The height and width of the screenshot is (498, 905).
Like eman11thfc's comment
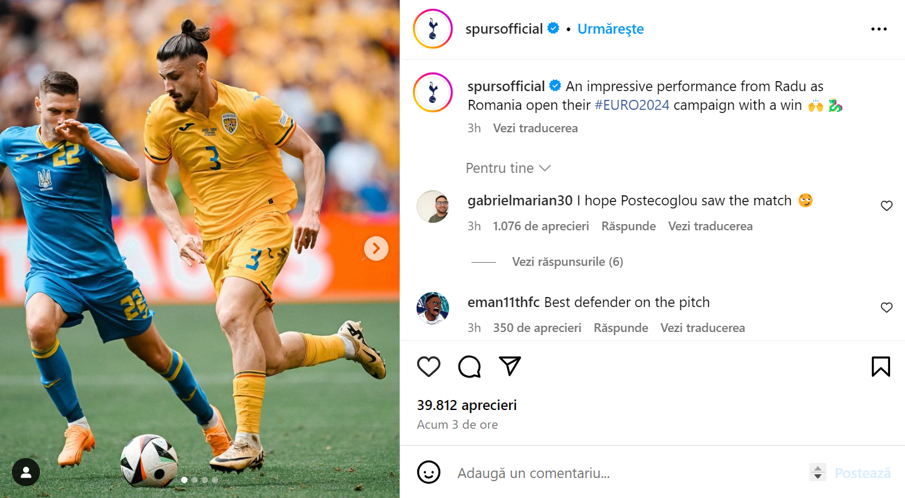tap(886, 308)
